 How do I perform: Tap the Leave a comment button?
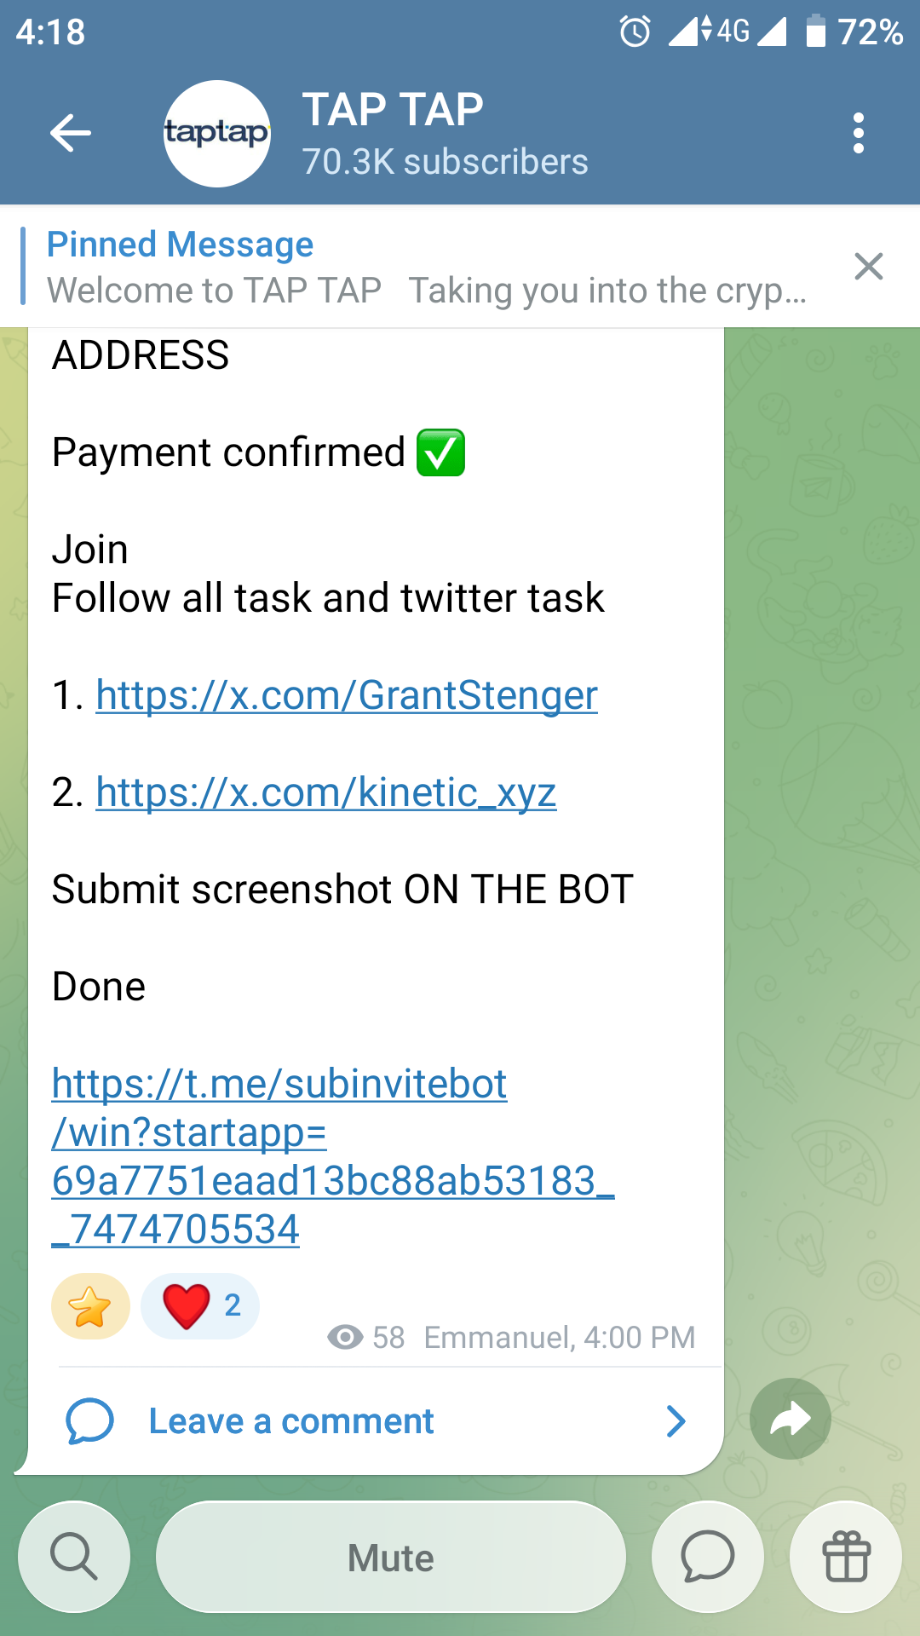(x=291, y=1421)
